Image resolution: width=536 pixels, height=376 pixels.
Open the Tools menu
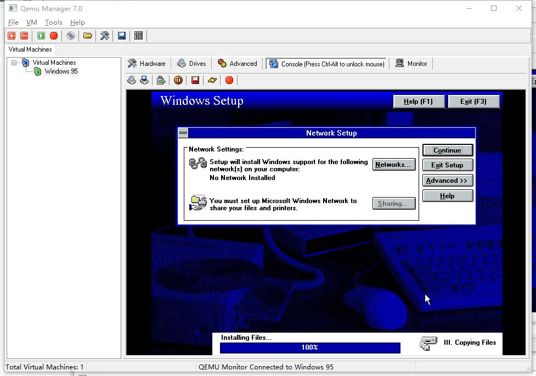click(54, 23)
